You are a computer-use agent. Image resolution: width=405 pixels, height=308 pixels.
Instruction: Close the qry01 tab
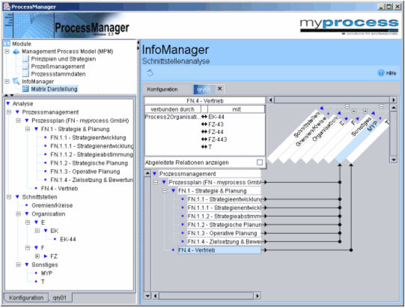pos(220,88)
